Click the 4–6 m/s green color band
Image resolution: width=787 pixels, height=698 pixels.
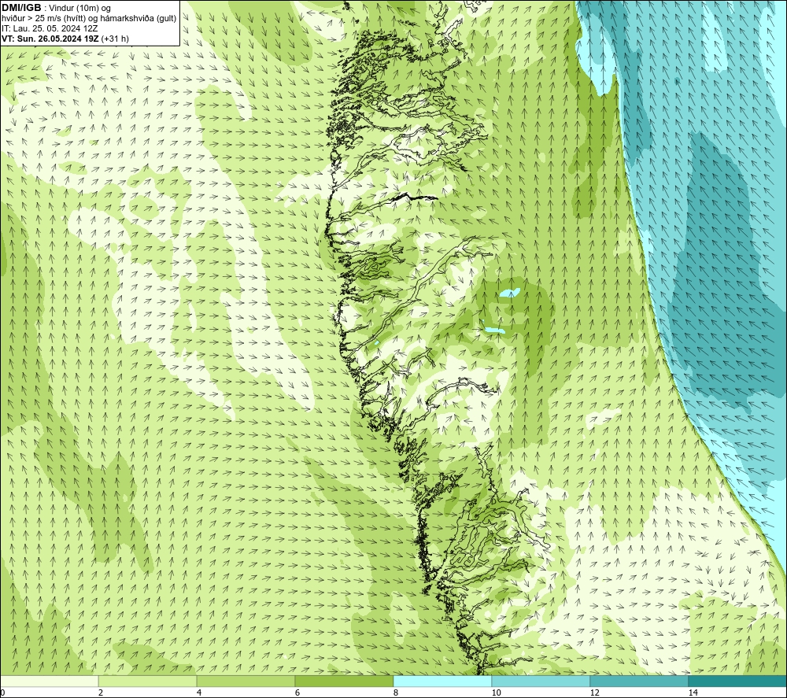246,681
